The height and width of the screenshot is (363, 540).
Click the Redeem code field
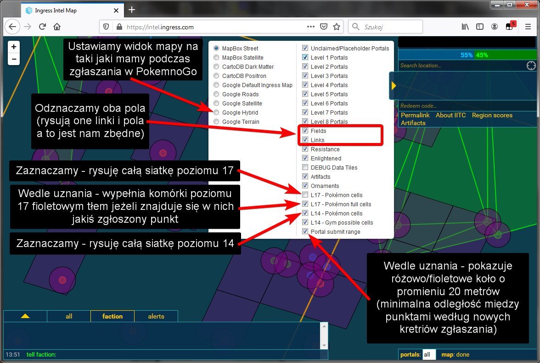tap(467, 105)
